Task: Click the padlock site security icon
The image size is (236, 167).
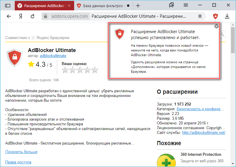Action: pos(45,16)
